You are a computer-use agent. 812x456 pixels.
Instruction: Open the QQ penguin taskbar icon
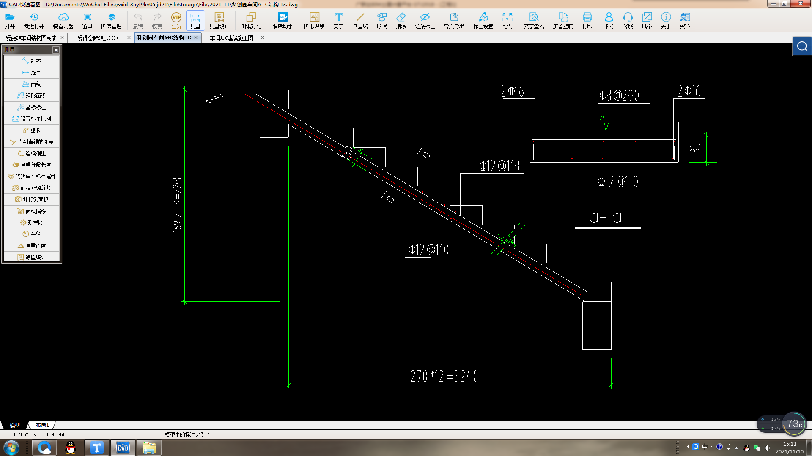[x=71, y=448]
